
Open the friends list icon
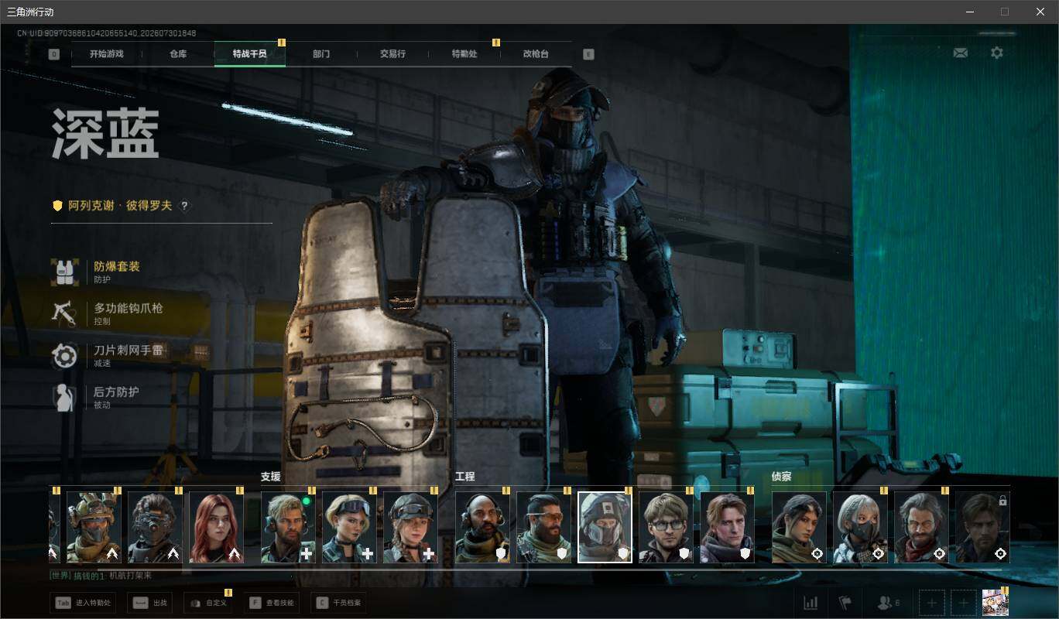(887, 603)
